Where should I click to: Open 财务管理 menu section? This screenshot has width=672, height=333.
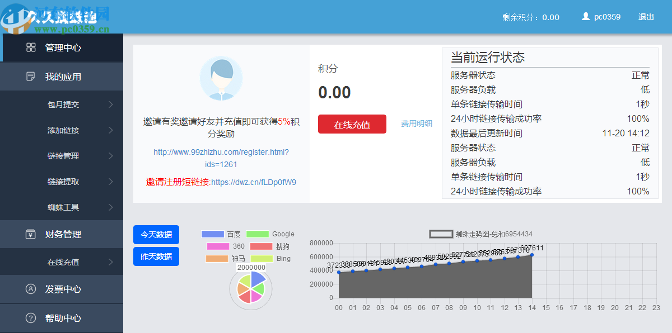[x=62, y=234]
